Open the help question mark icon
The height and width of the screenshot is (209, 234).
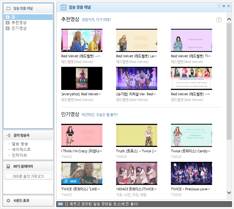click(219, 20)
